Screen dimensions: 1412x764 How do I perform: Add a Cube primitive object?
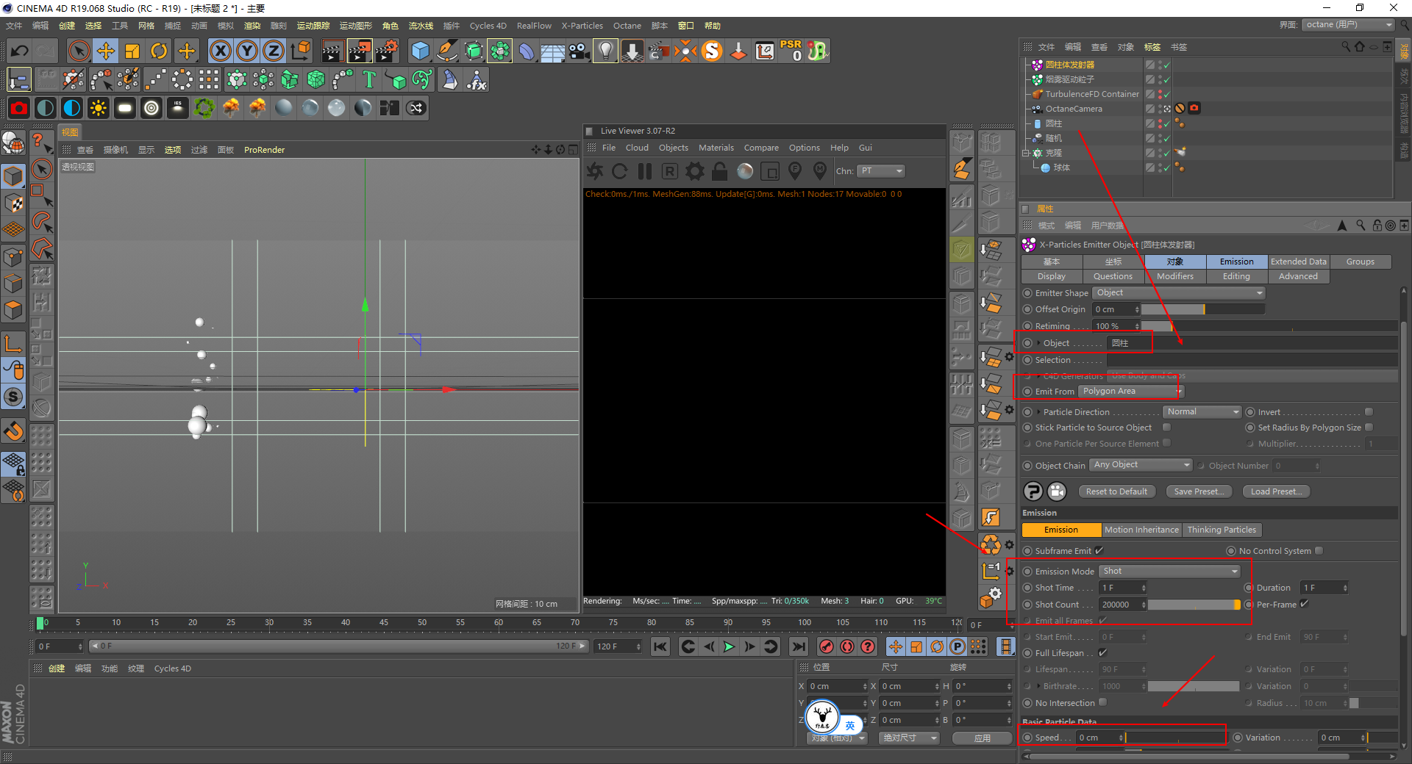tap(420, 51)
